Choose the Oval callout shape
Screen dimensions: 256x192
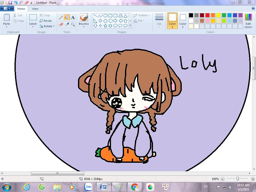[120, 26]
